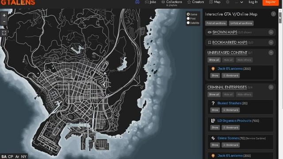This screenshot has height=159, width=283.
Task: Toggle the light/dark theme sun icon
Action: [228, 2]
